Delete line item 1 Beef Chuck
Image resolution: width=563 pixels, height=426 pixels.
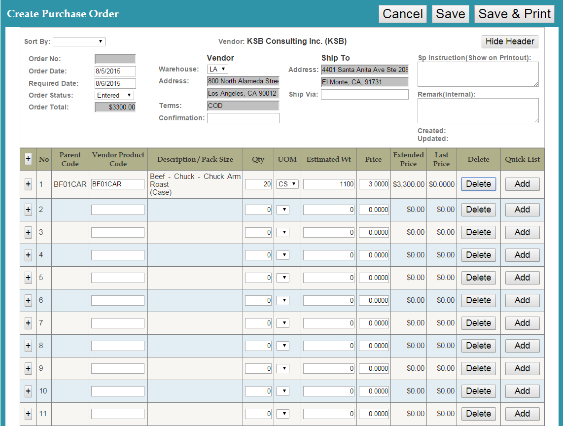click(478, 184)
